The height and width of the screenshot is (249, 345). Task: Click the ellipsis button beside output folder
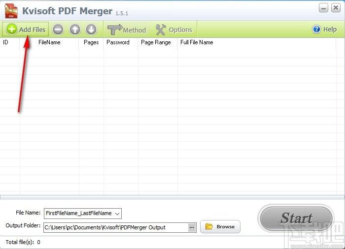point(192,227)
